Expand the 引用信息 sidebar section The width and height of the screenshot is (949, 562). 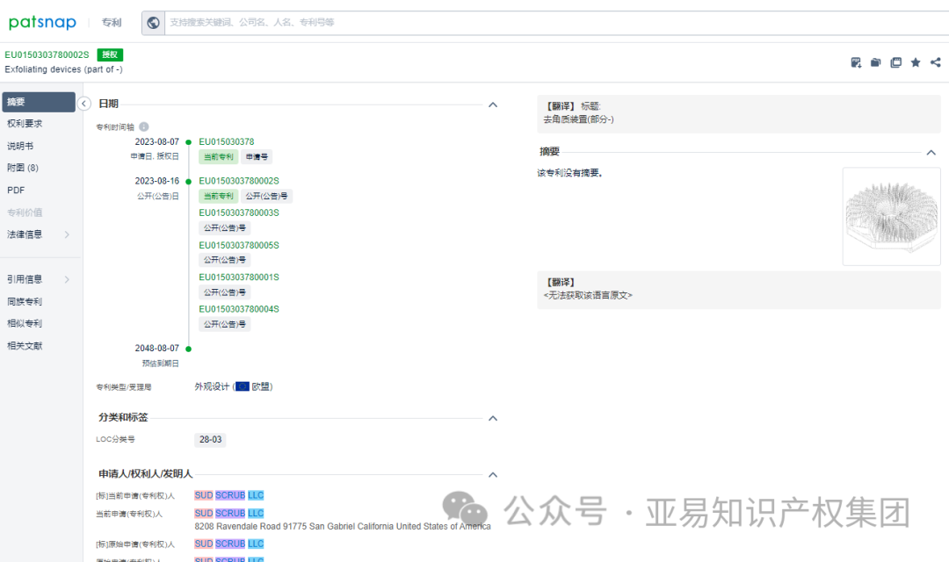39,278
